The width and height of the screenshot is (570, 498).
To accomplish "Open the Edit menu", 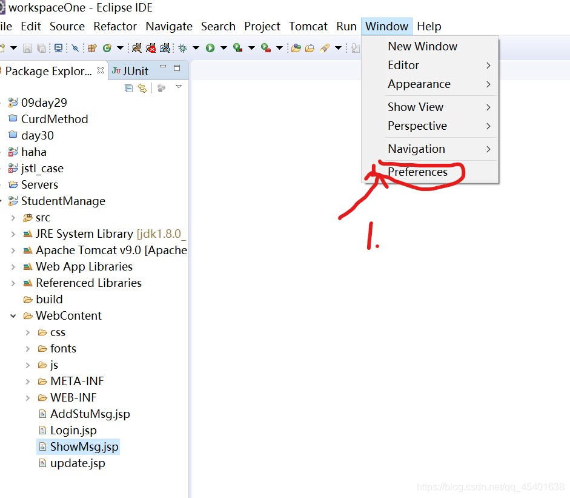I will [x=31, y=26].
